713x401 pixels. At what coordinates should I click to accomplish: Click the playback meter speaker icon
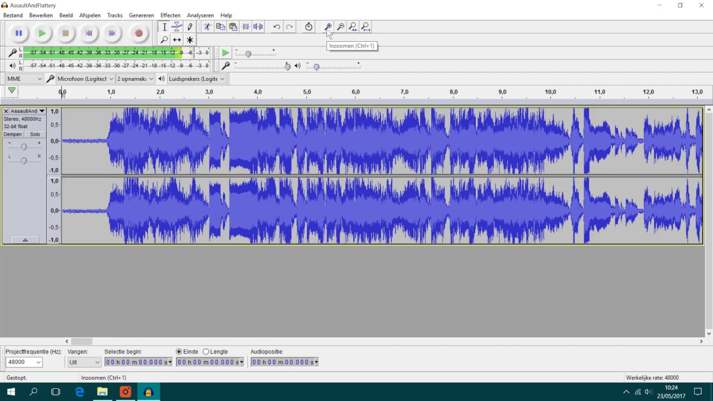[12, 66]
